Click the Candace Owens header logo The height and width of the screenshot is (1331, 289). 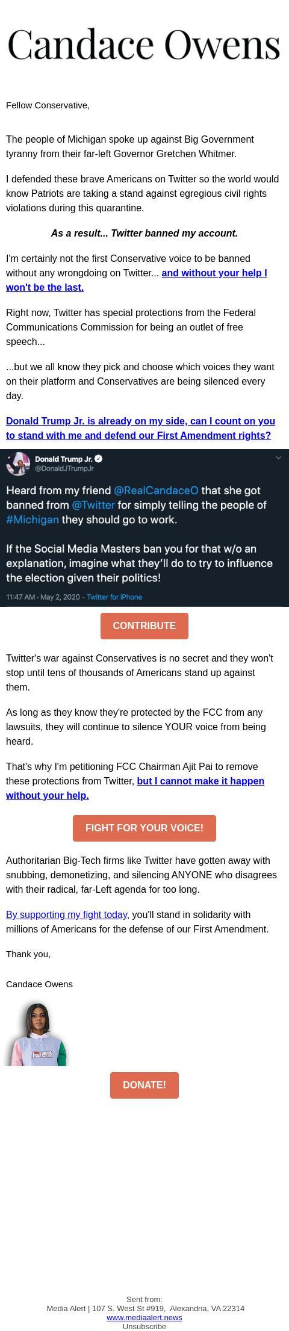[x=144, y=45]
